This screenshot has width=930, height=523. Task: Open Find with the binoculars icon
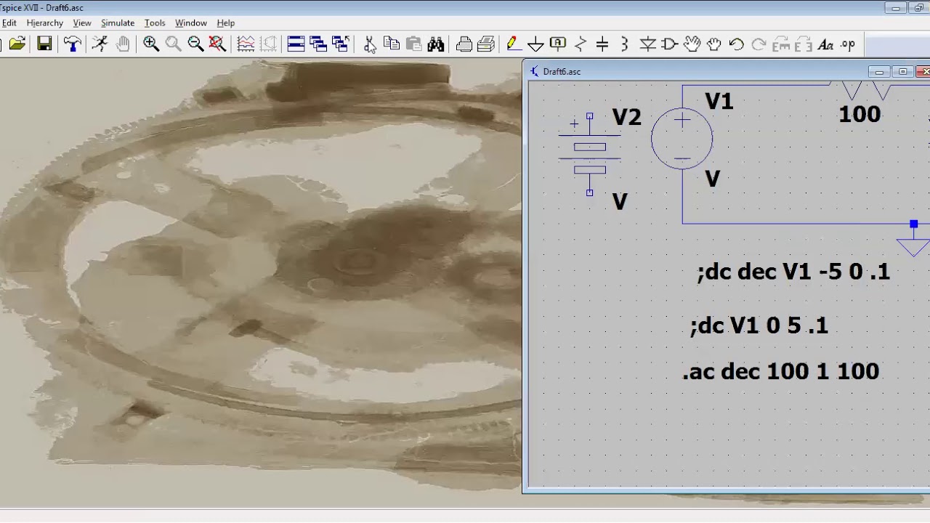(436, 44)
